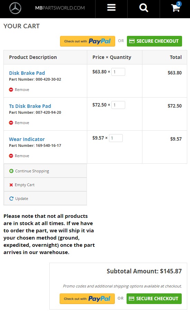Click bottom Check out with PayPal button
Viewport: 190px width, 313px height.
point(87,299)
